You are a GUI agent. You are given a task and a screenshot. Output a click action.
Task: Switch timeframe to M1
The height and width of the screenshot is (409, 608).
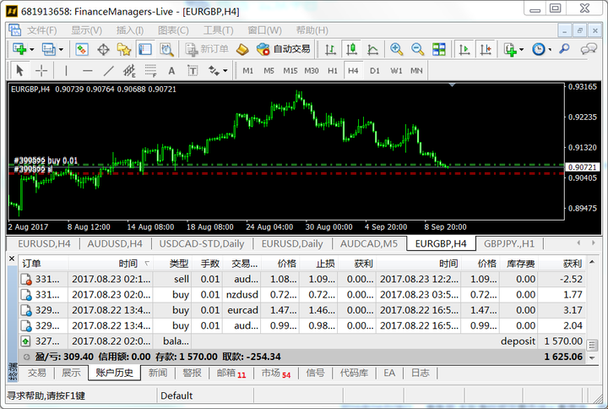click(247, 71)
